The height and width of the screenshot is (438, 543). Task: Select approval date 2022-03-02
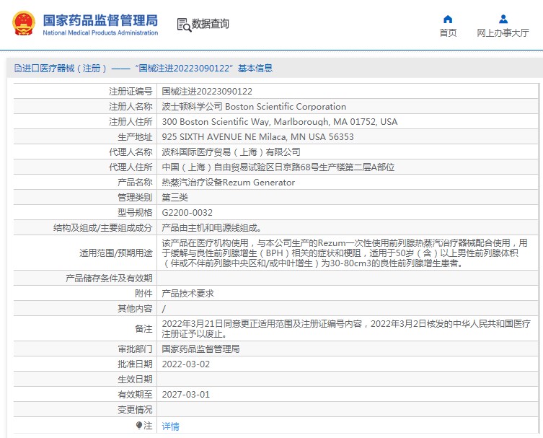coord(186,364)
